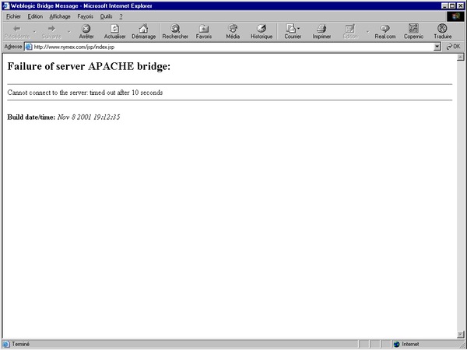Click the "Terminé" status bar text
Viewport: 467px width, 350px height.
click(x=20, y=344)
